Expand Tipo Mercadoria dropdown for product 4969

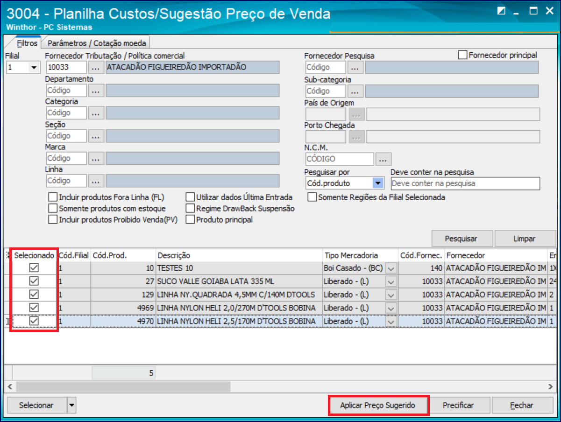(x=391, y=308)
